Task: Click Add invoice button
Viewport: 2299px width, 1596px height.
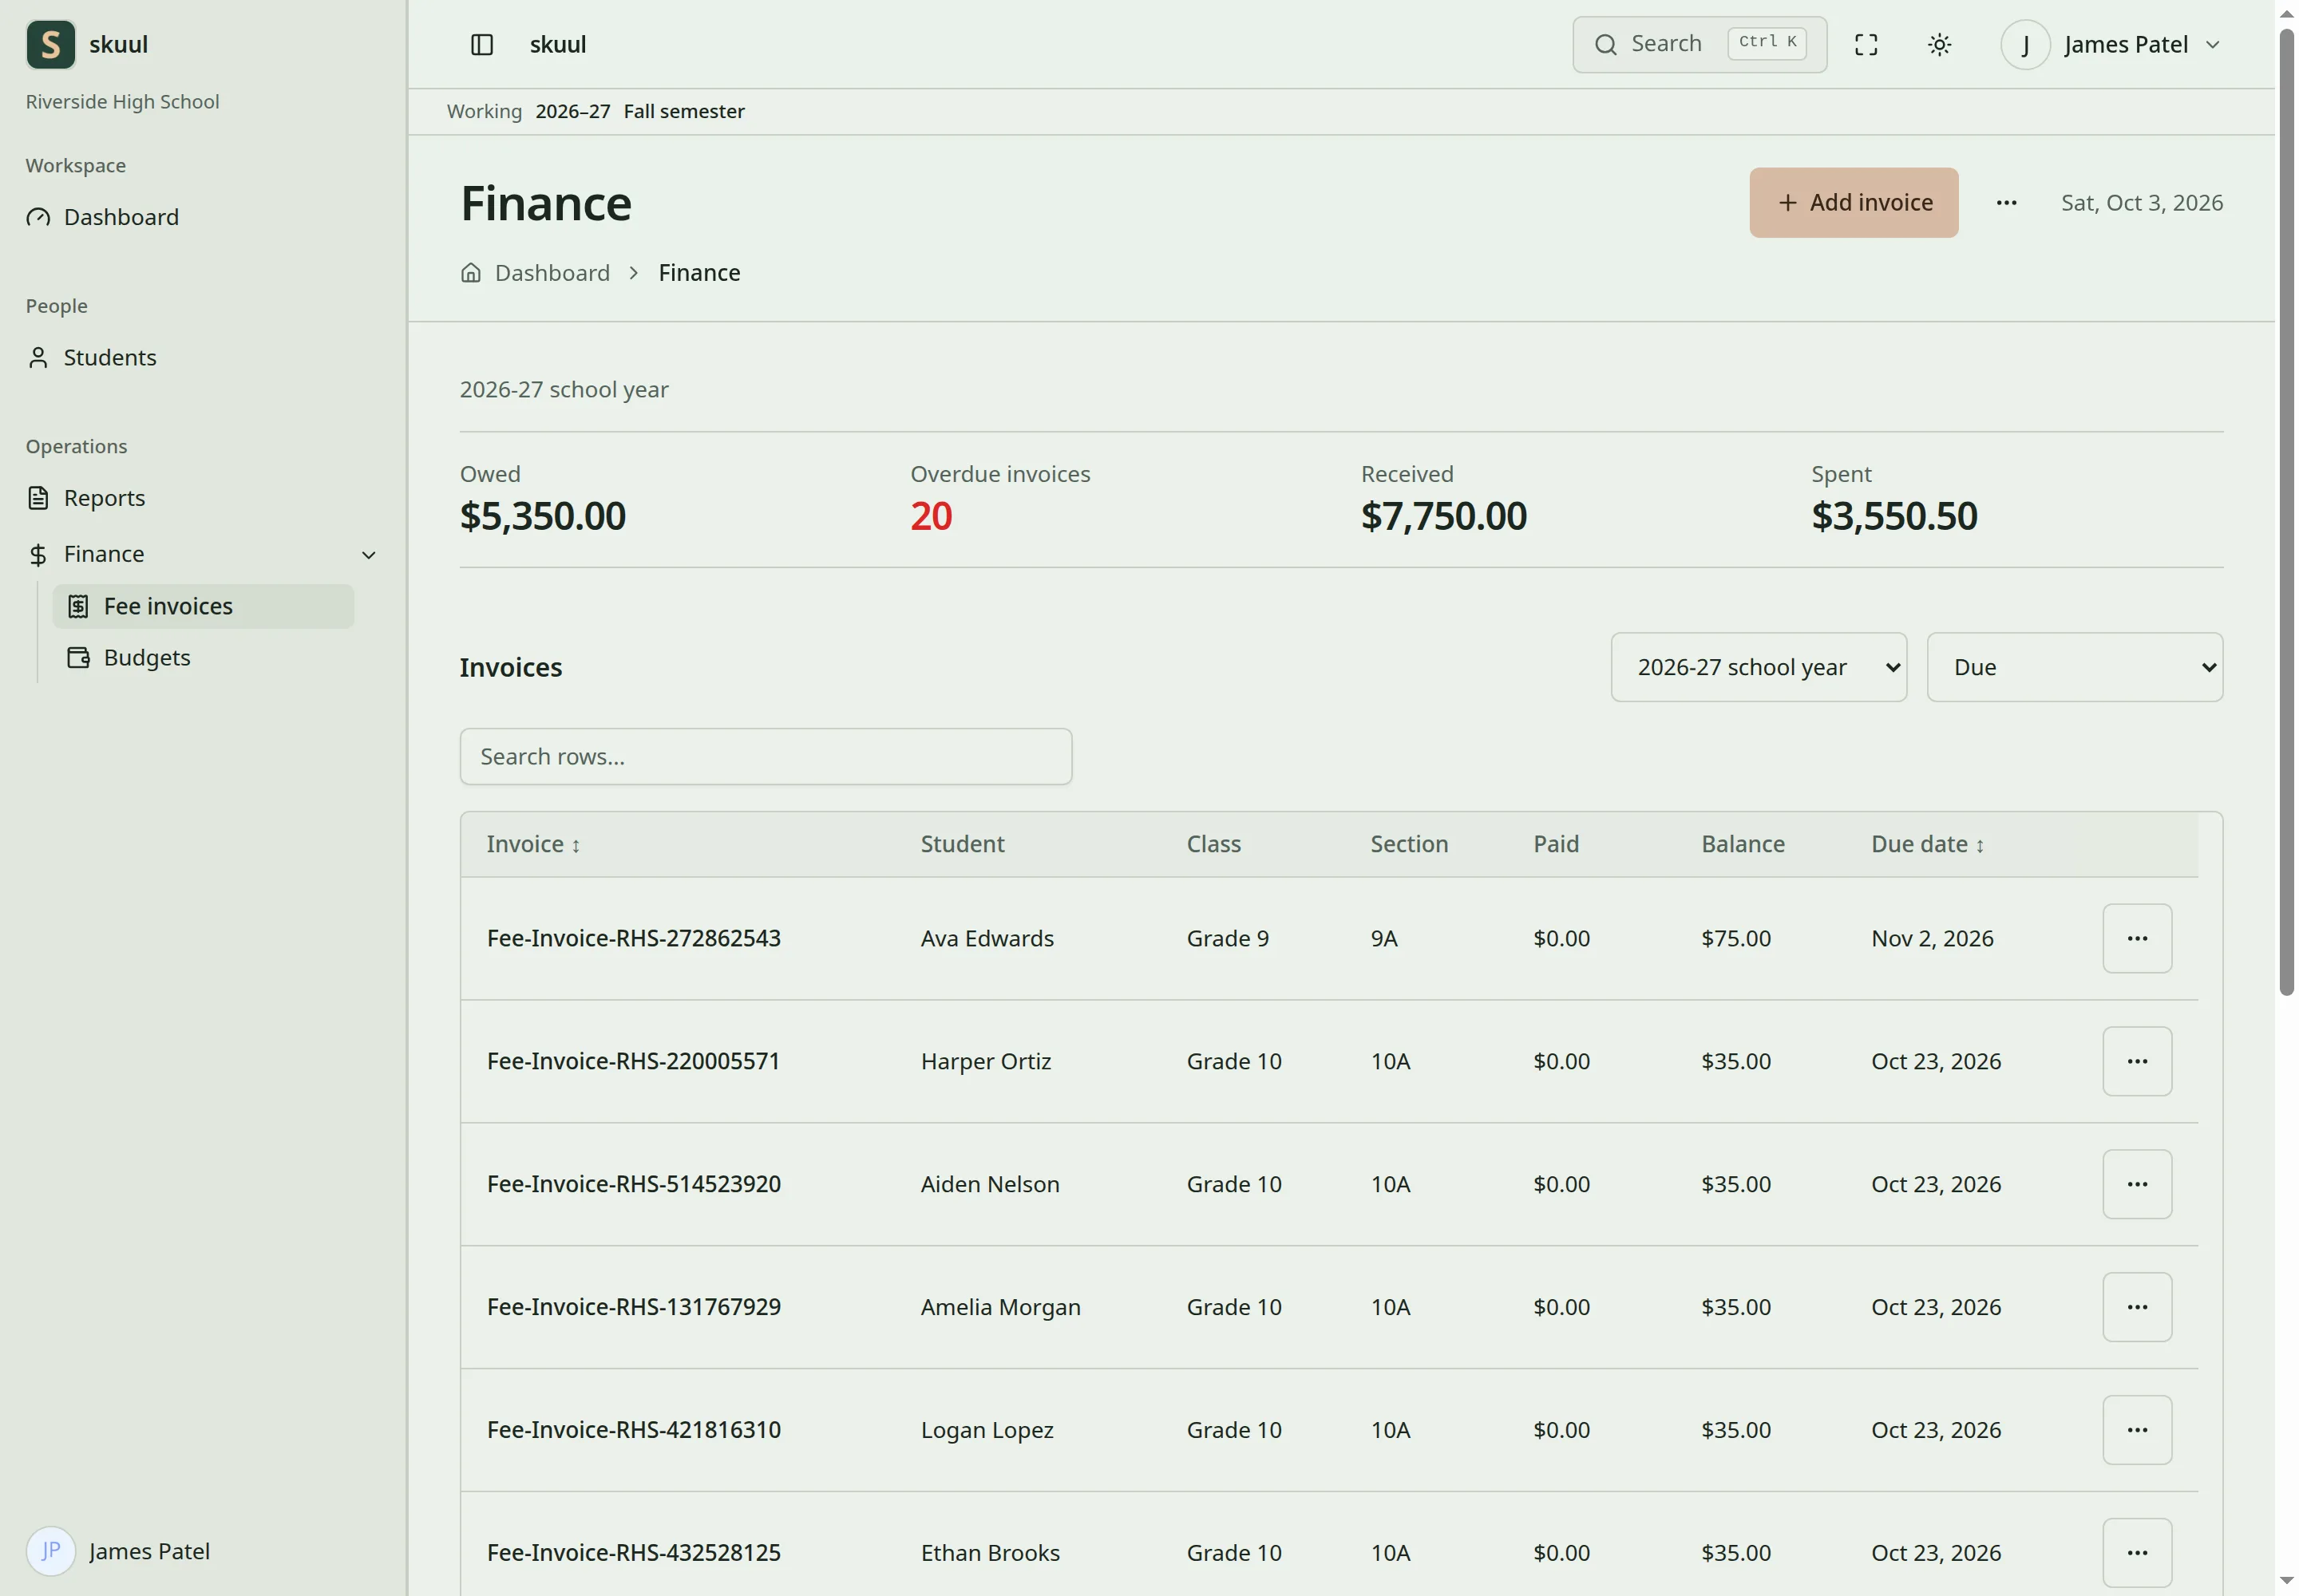Action: [1853, 202]
